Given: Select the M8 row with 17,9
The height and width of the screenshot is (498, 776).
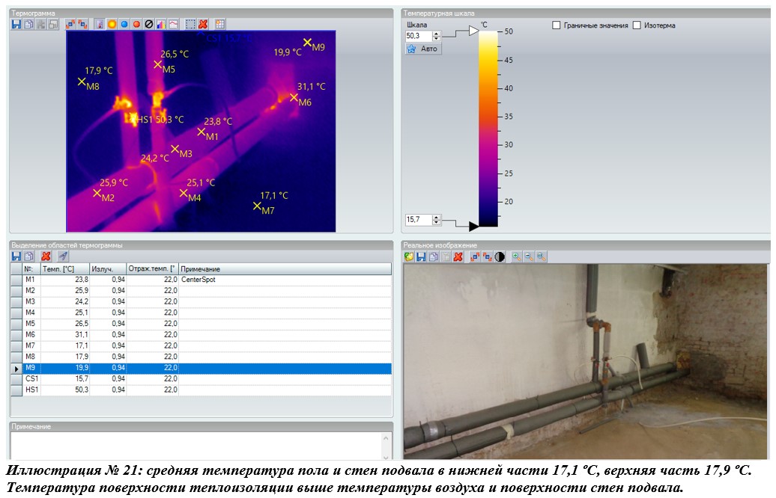Looking at the screenshot, I should (x=201, y=357).
